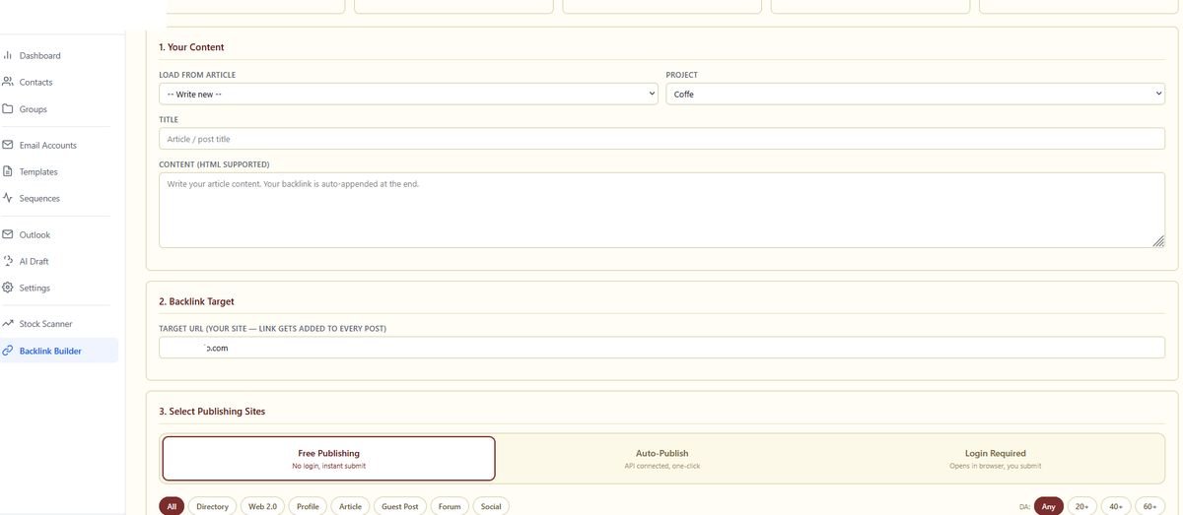Grab the content textarea resize handle

tap(1158, 241)
